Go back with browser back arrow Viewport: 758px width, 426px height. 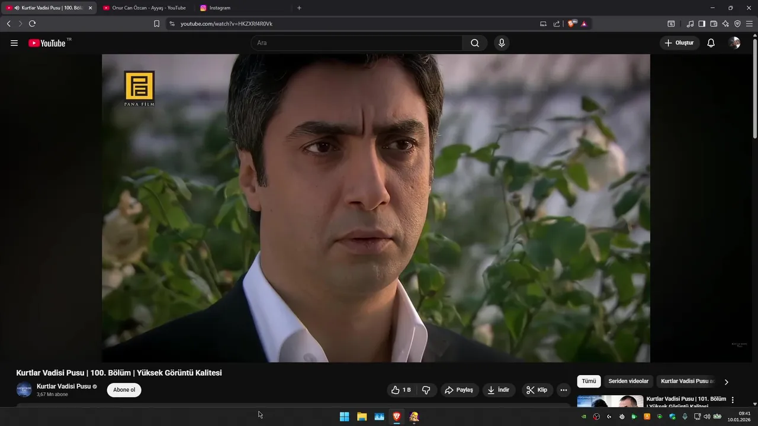(x=8, y=24)
